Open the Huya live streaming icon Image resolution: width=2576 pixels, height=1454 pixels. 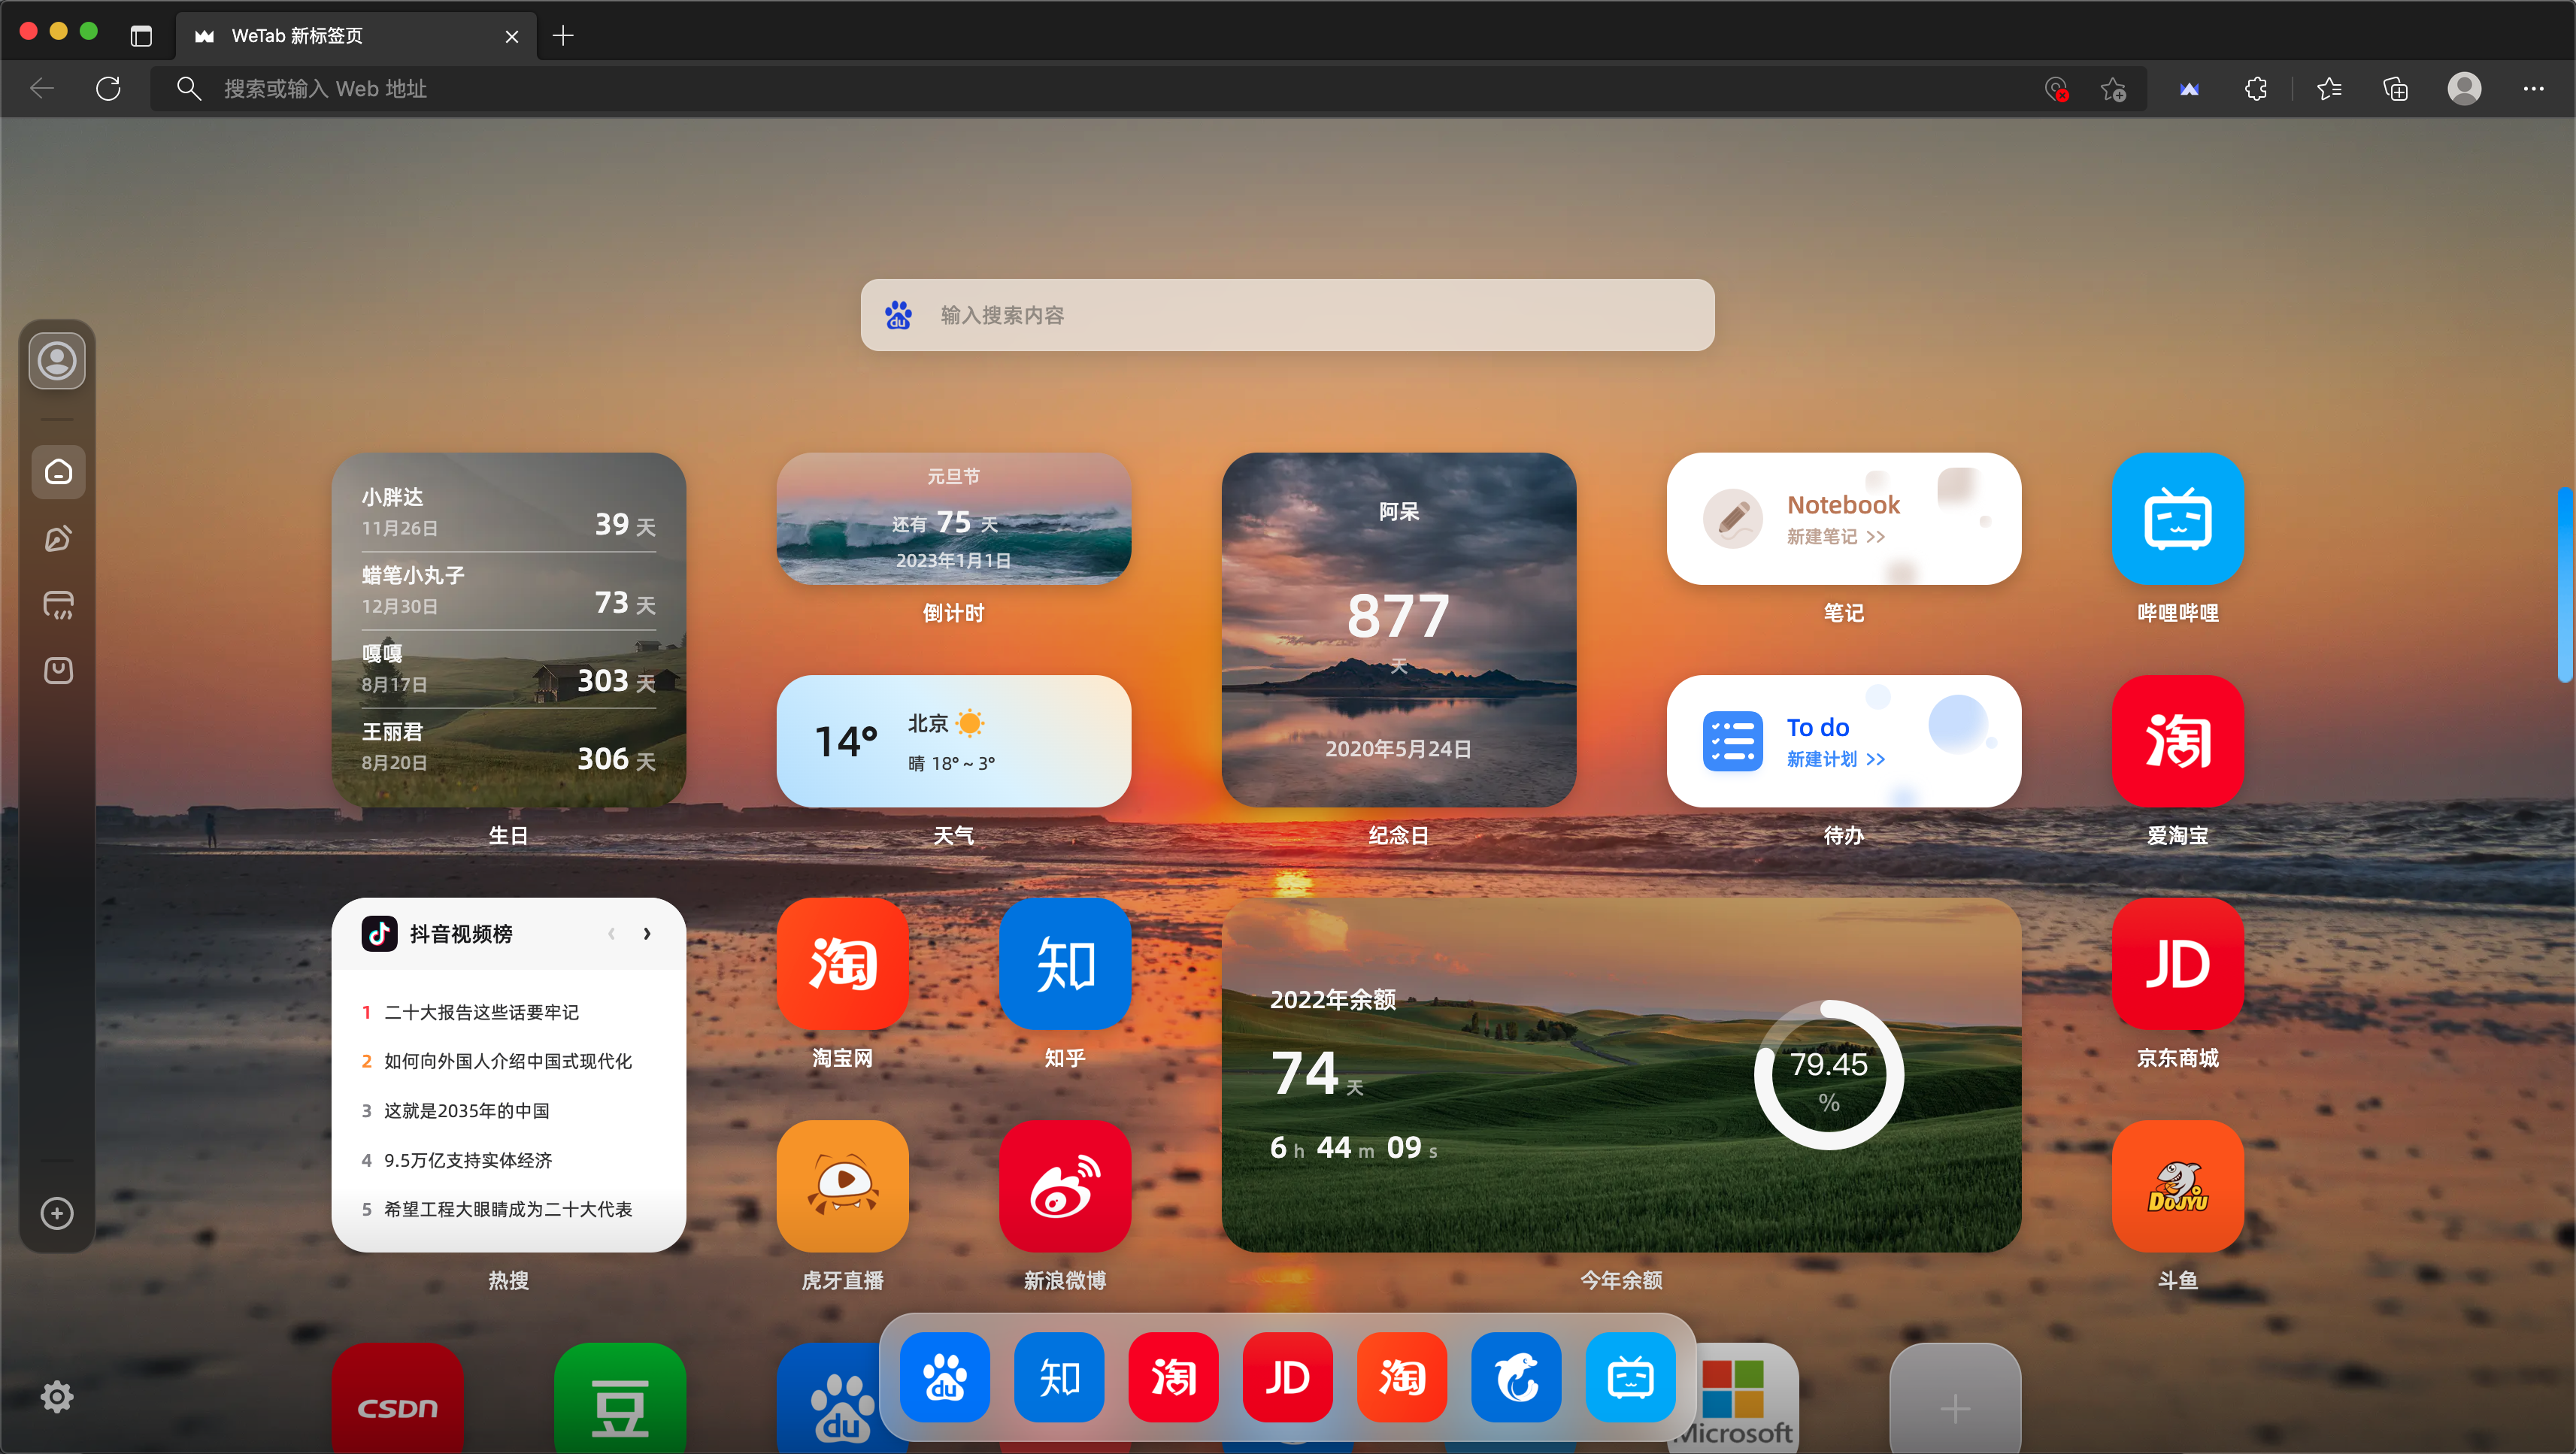click(842, 1185)
